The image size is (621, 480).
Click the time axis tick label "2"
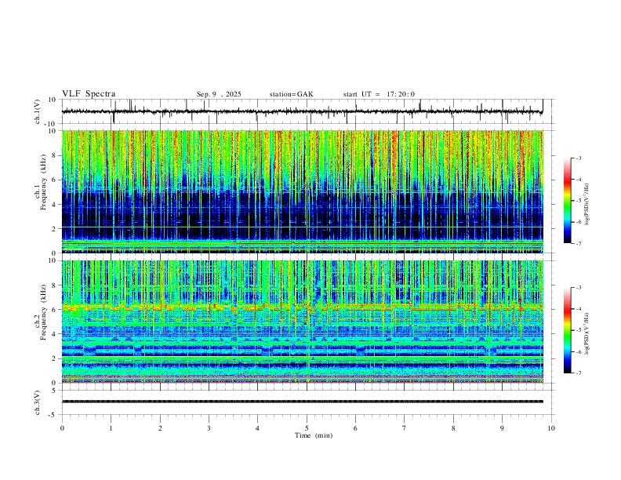tap(160, 428)
